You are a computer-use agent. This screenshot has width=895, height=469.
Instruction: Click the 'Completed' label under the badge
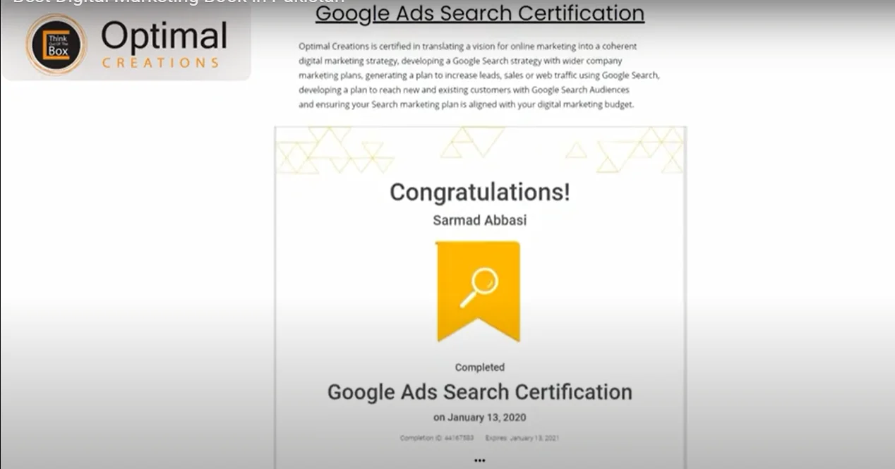[479, 367]
